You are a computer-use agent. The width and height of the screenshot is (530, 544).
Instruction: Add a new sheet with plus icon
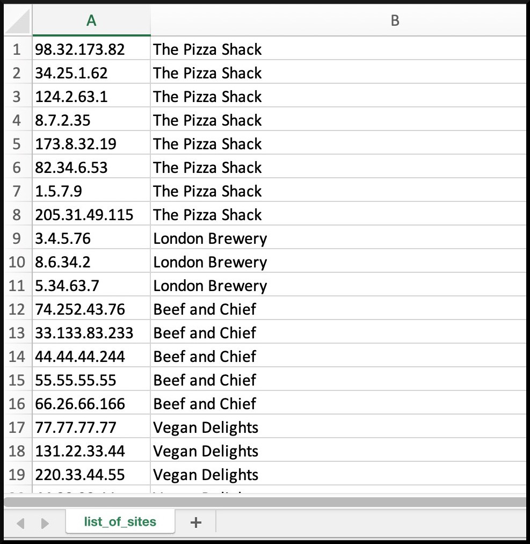(x=196, y=522)
